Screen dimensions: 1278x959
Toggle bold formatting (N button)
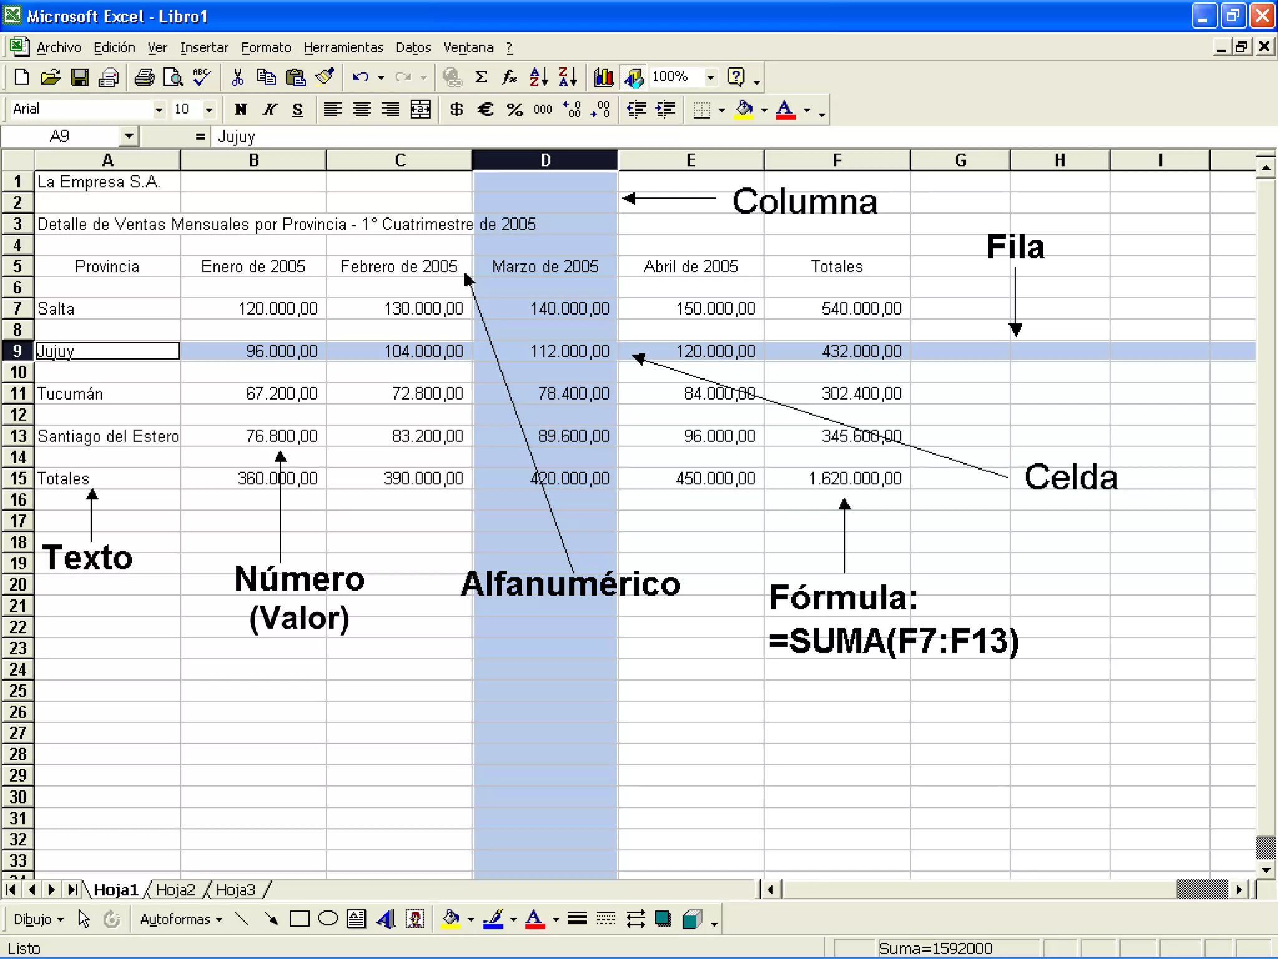pos(240,110)
